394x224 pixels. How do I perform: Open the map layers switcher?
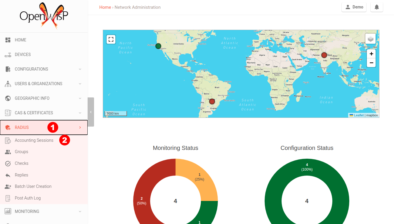[370, 38]
